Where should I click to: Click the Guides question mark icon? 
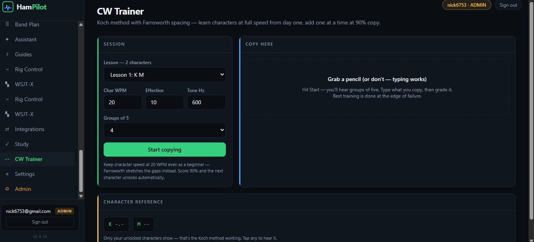(7, 54)
